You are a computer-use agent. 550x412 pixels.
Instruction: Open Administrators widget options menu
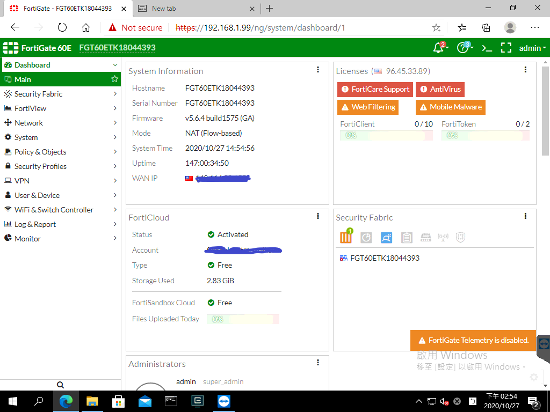click(318, 363)
